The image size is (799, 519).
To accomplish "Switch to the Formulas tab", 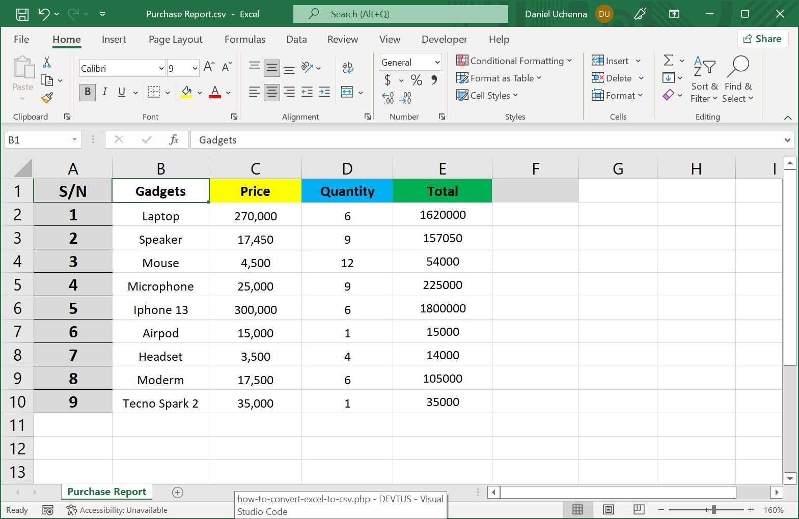I will point(245,39).
